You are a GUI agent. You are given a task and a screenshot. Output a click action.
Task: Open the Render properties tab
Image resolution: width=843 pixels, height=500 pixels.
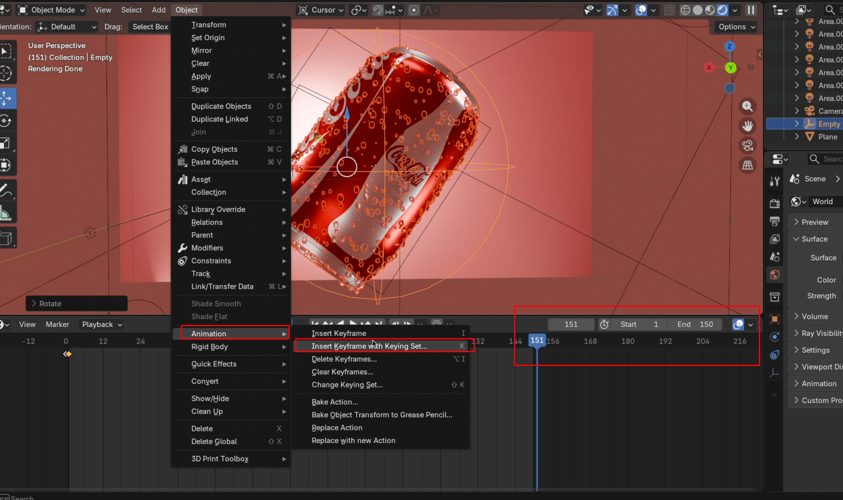pos(775,203)
